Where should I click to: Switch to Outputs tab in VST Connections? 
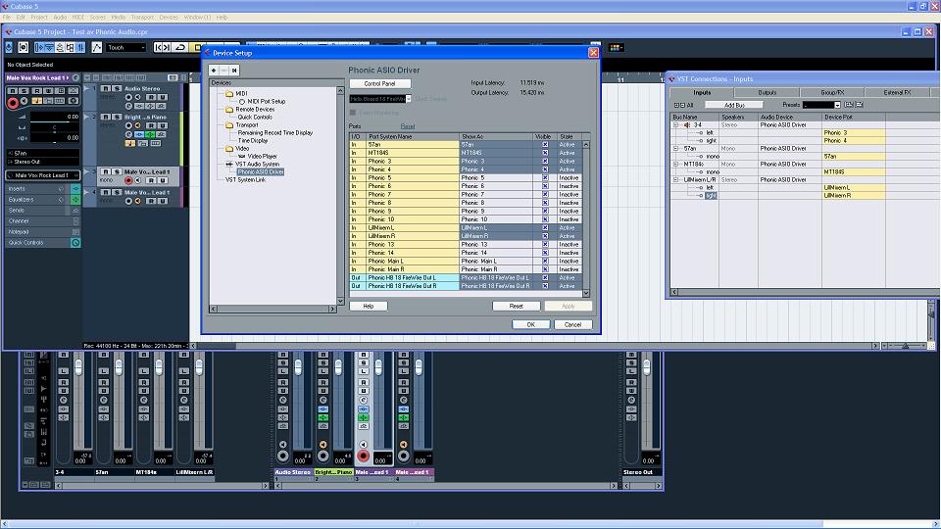767,92
